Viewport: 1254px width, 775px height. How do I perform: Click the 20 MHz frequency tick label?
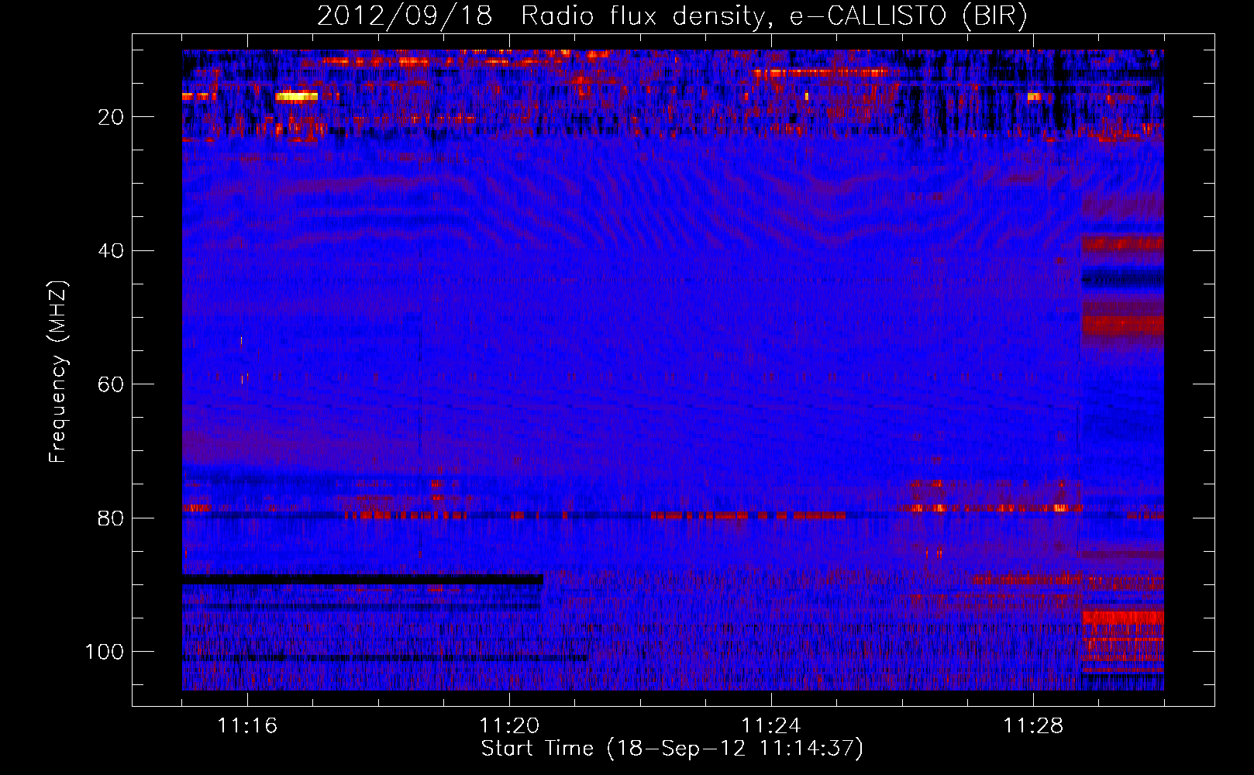point(112,117)
